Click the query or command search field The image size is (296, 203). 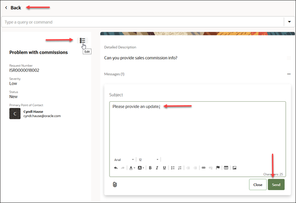[x=142, y=22]
